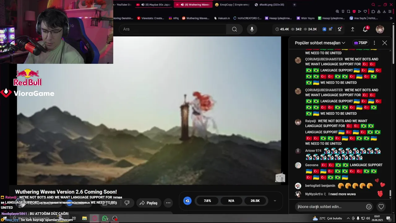396x223 pixels.
Task: Click Arioxe 974's chat username
Action: tap(313, 151)
